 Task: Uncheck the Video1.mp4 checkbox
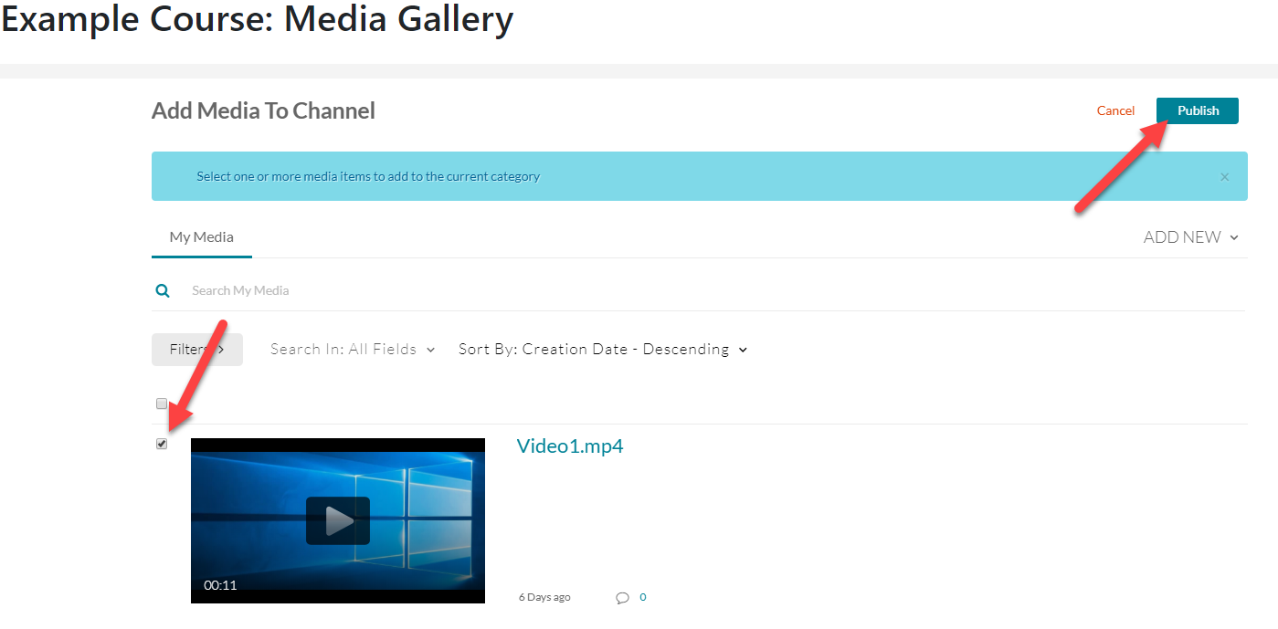pos(162,444)
